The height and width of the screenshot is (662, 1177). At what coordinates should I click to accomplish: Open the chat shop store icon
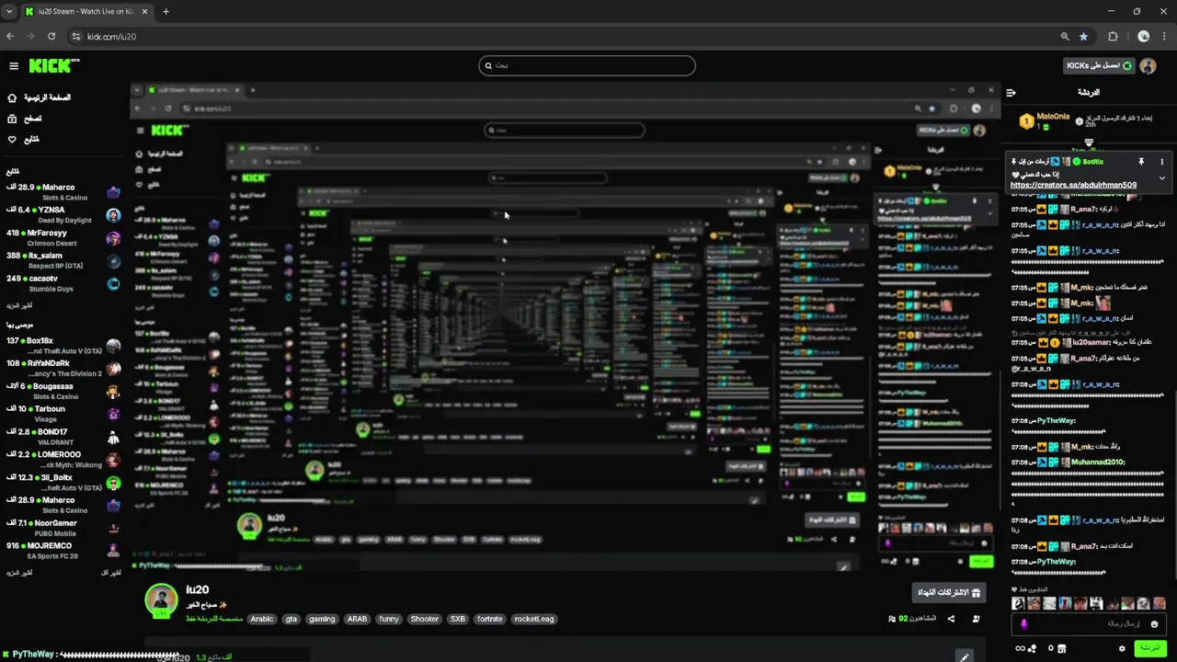pyautogui.click(x=1062, y=648)
